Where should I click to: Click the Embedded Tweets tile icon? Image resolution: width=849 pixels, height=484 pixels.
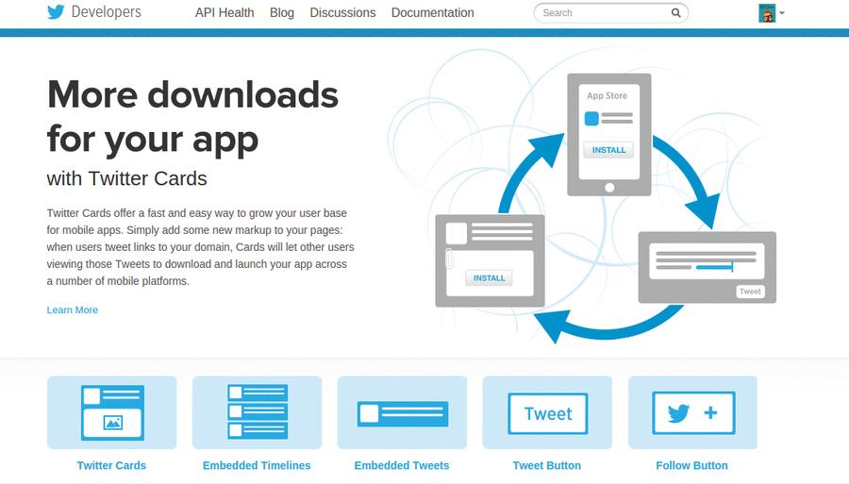pos(402,412)
